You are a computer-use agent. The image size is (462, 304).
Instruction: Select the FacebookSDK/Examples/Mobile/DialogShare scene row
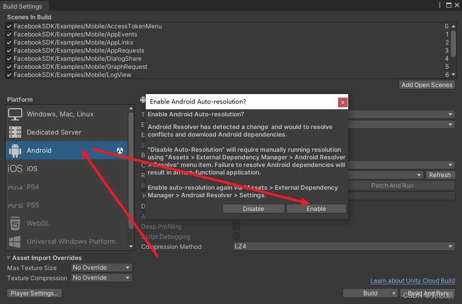point(228,59)
